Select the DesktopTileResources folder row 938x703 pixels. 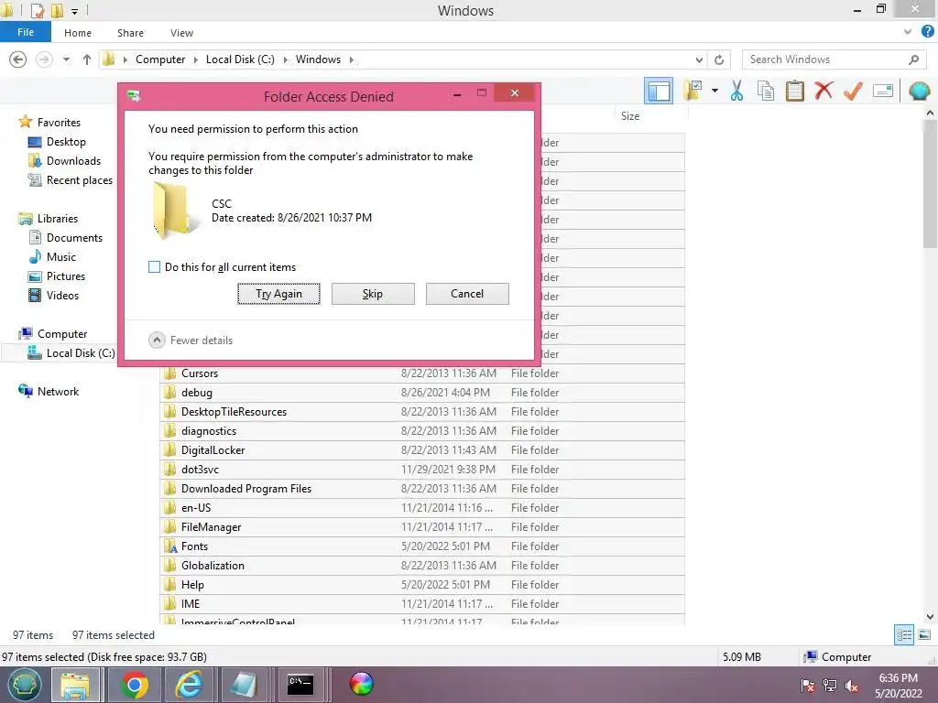click(422, 412)
